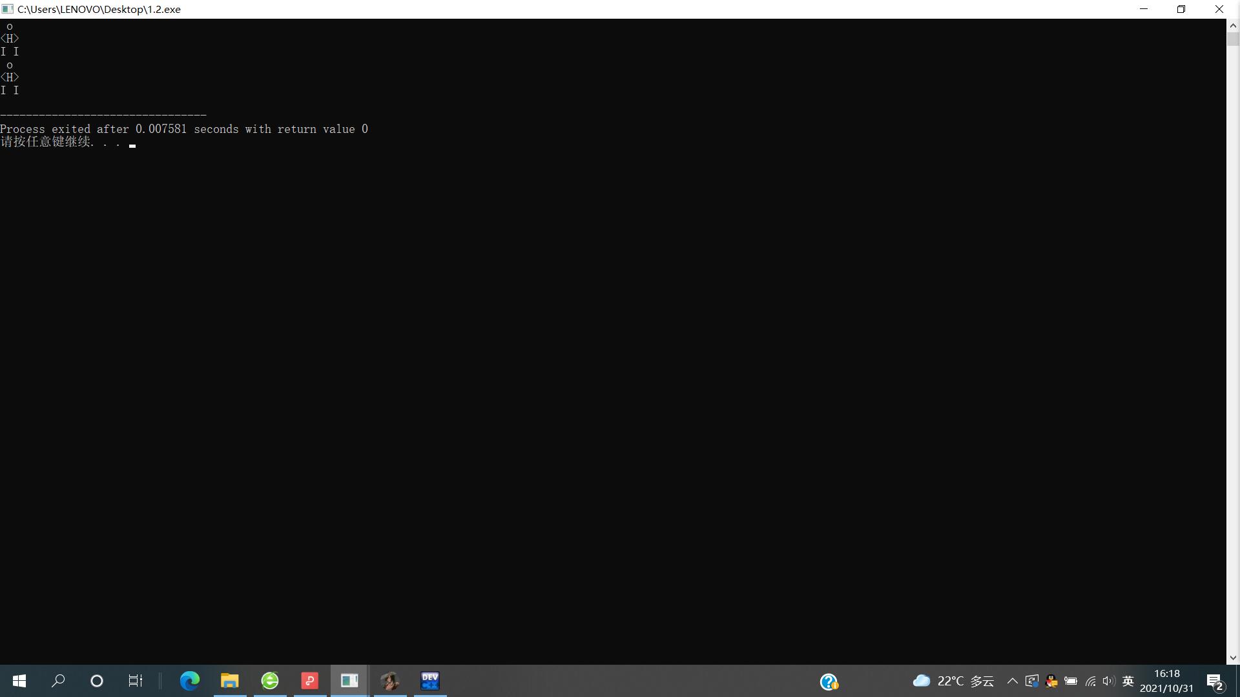Switch to the running console taskbar item
The image size is (1240, 697).
tap(349, 681)
